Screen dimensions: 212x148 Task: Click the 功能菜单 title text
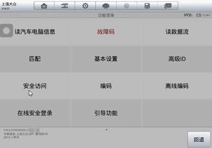[106, 15]
